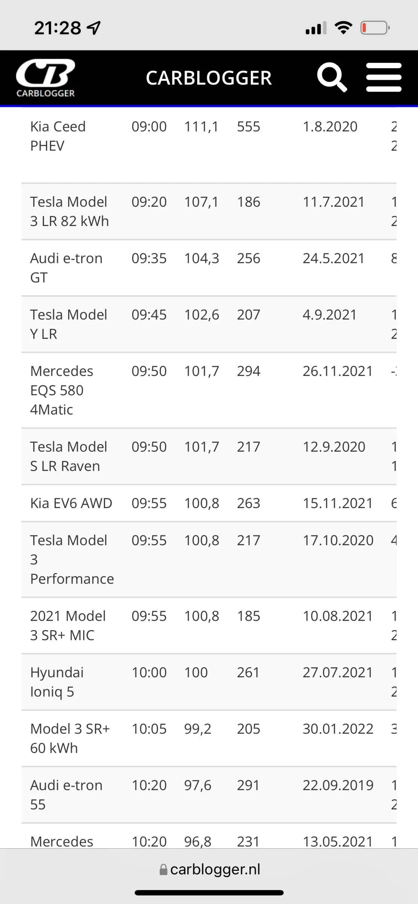Tap the CARBLOGGER header title
Viewport: 418px width, 904px height.
point(209,78)
